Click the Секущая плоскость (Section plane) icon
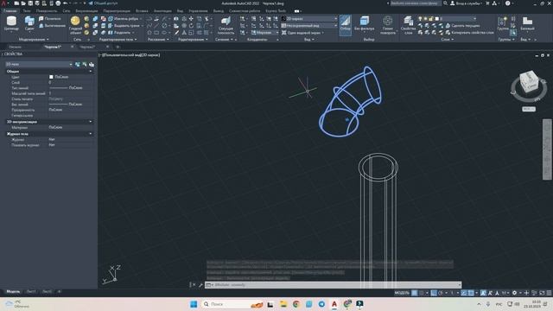The width and height of the screenshot is (553, 311). pyautogui.click(x=226, y=21)
